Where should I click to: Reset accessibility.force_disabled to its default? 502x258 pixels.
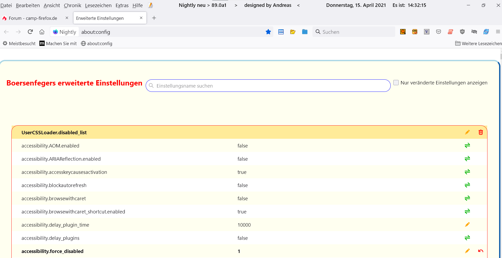[481, 251]
